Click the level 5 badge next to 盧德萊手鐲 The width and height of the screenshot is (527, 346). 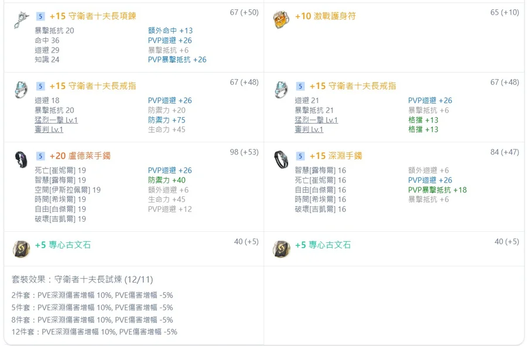(40, 156)
